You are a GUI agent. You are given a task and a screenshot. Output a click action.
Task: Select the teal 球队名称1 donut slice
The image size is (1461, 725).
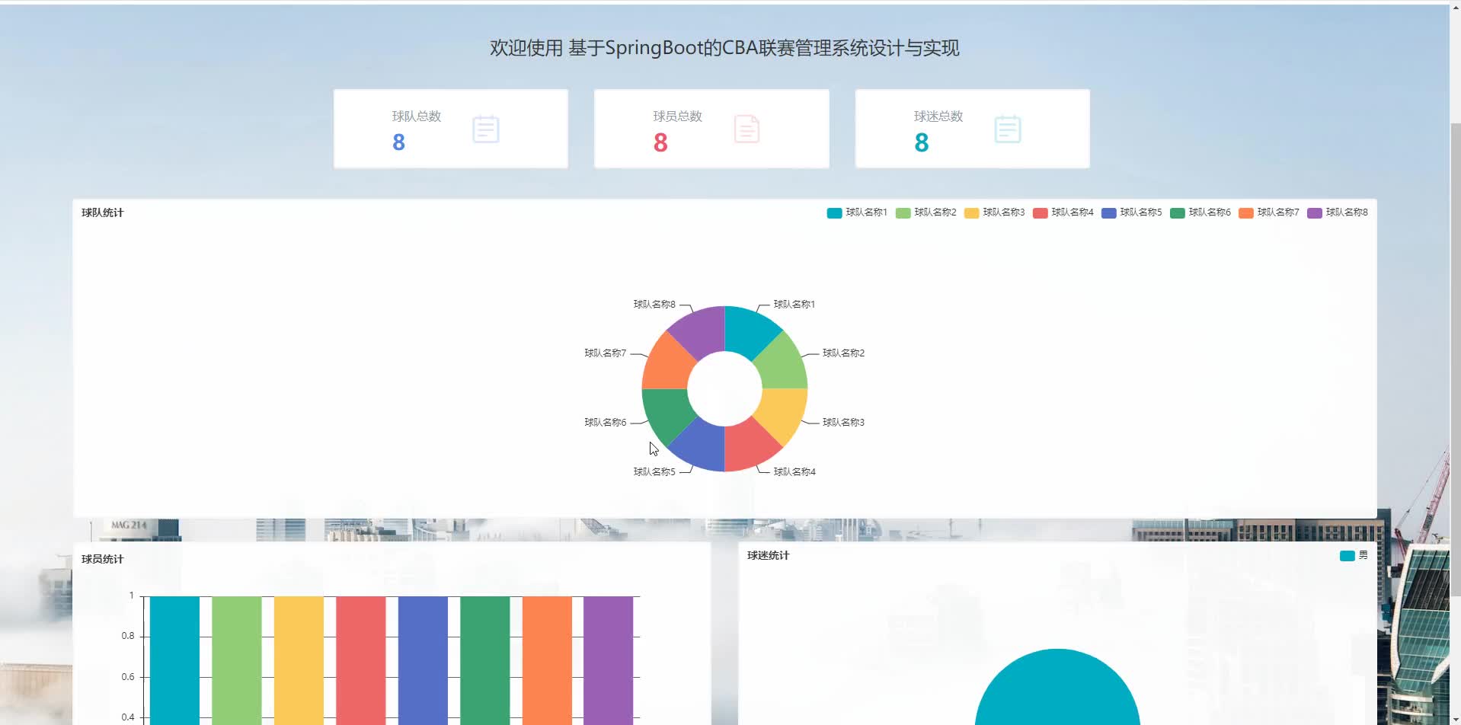pyautogui.click(x=748, y=332)
